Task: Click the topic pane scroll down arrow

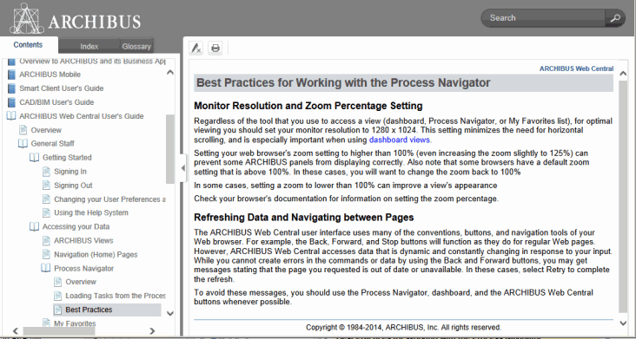Action: [x=624, y=323]
